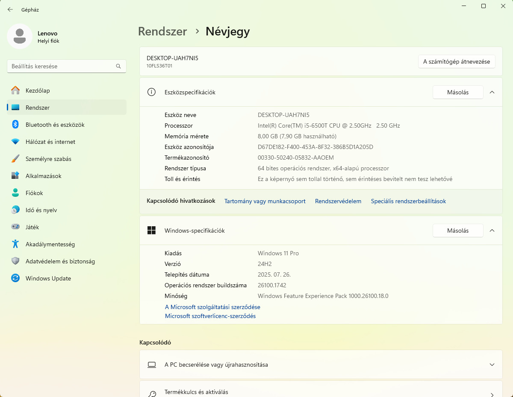Click the Beállítás keresése search field
The height and width of the screenshot is (397, 513).
[62, 66]
